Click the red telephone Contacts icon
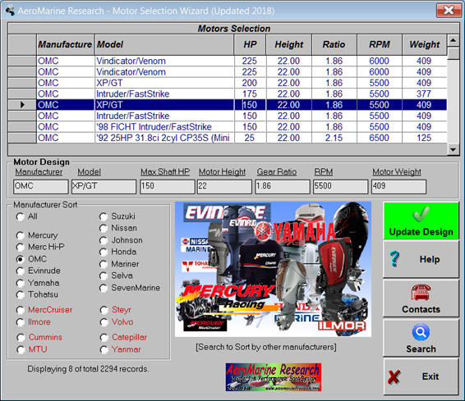The height and width of the screenshot is (401, 465). point(421,293)
